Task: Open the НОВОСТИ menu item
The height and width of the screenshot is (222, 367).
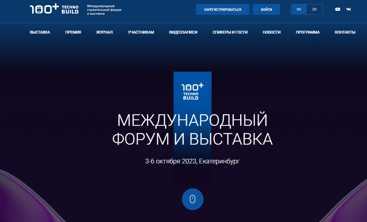Action: pos(272,32)
